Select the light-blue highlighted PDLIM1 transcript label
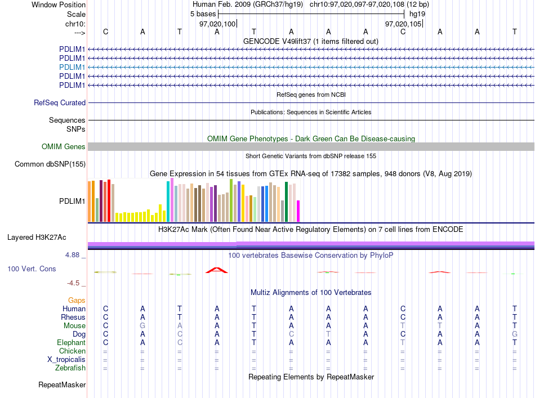Viewport: 535px width, 398px height. pos(72,67)
